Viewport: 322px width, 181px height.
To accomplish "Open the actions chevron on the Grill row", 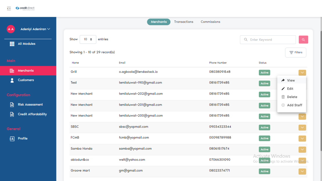I will point(302,73).
